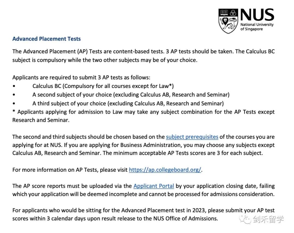This screenshot has width=294, height=233.
Task: Open the subject prerequisites link
Action: (192, 137)
